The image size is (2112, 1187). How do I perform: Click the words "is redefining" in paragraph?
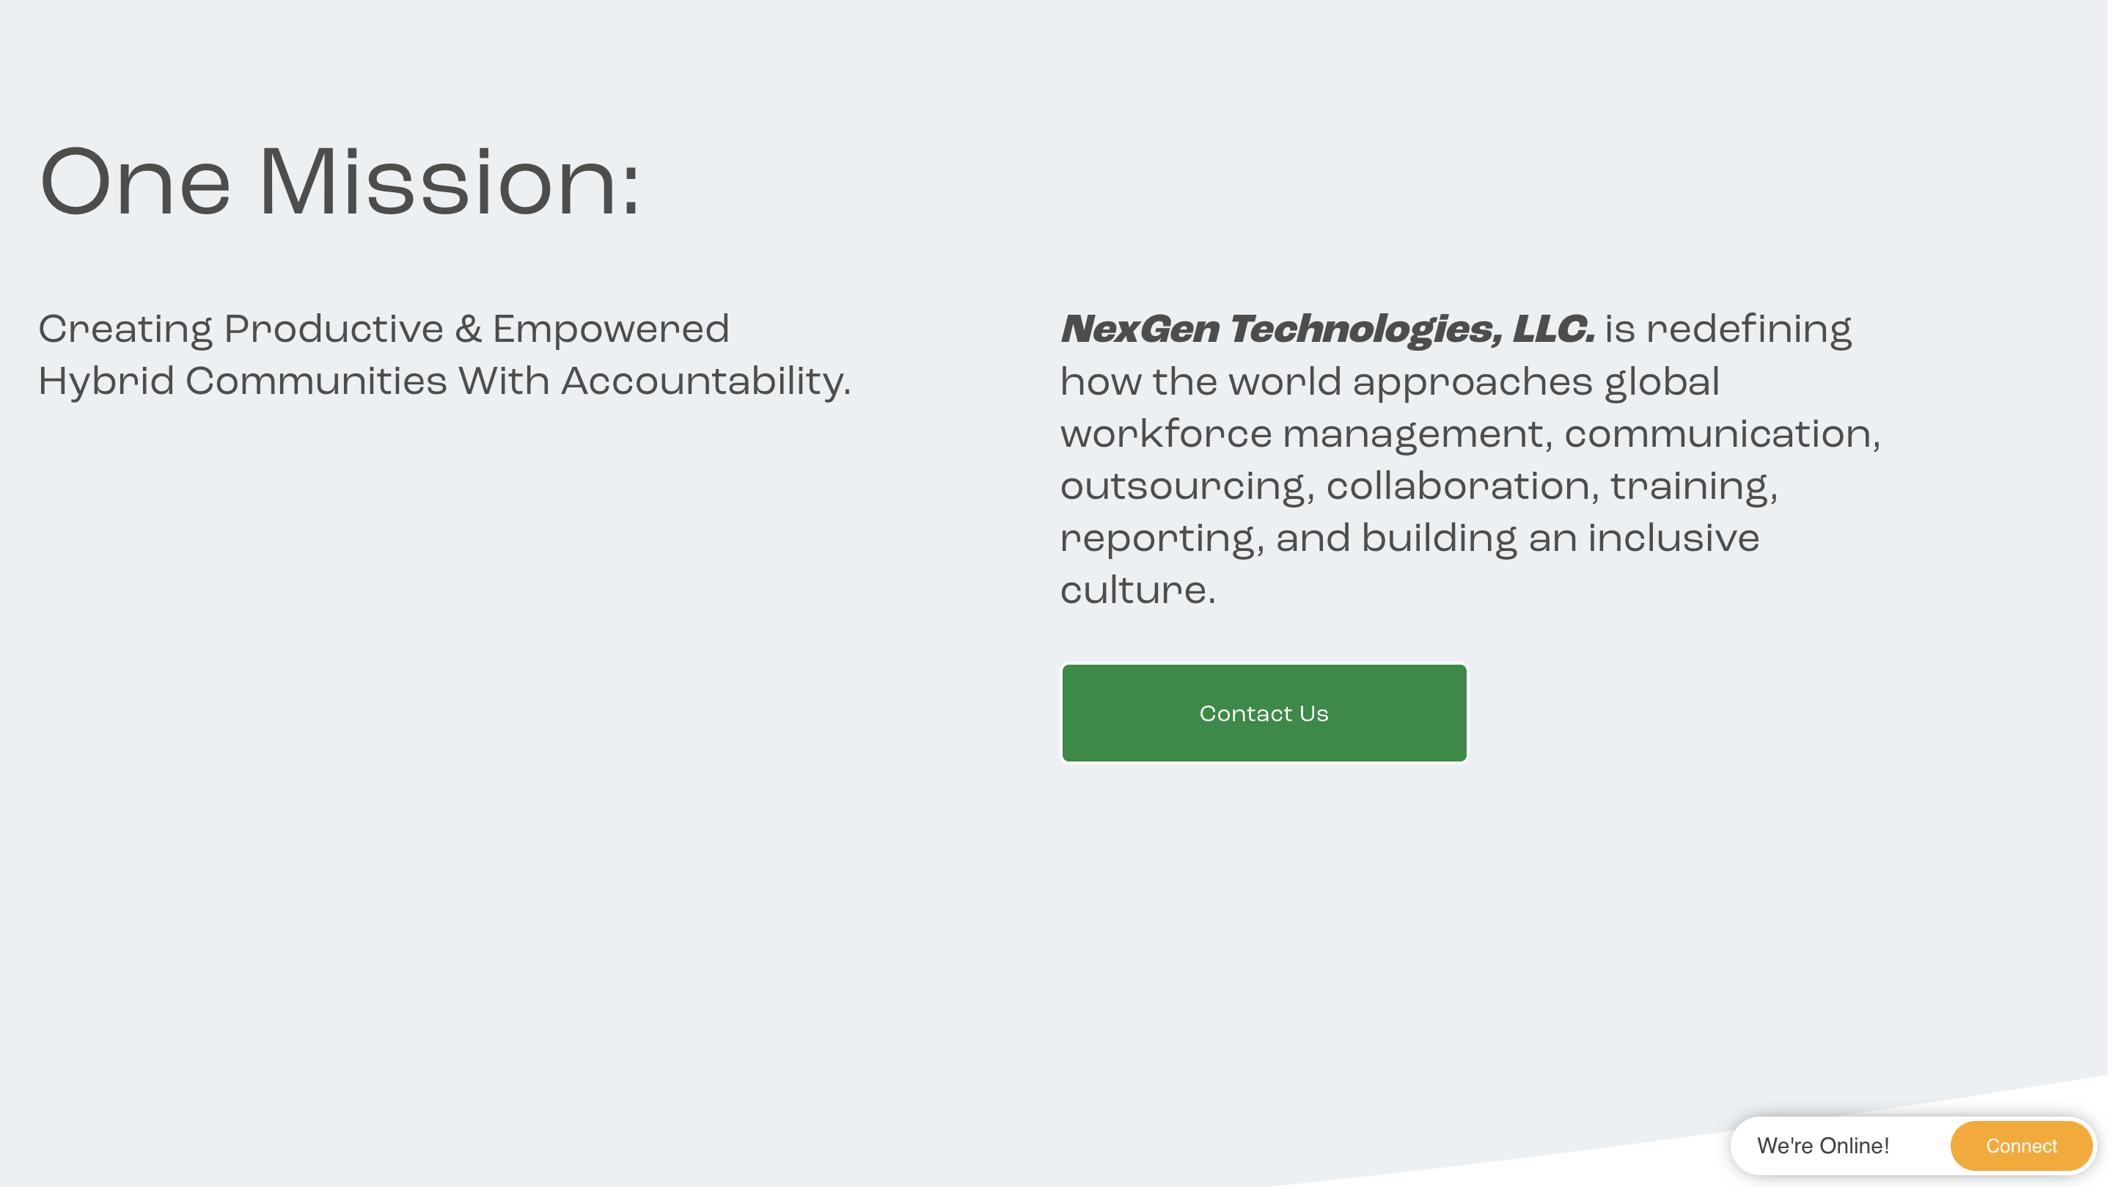[x=1728, y=330]
